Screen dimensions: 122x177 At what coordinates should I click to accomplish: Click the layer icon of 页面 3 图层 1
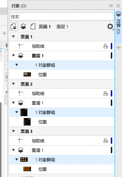click(21, 150)
